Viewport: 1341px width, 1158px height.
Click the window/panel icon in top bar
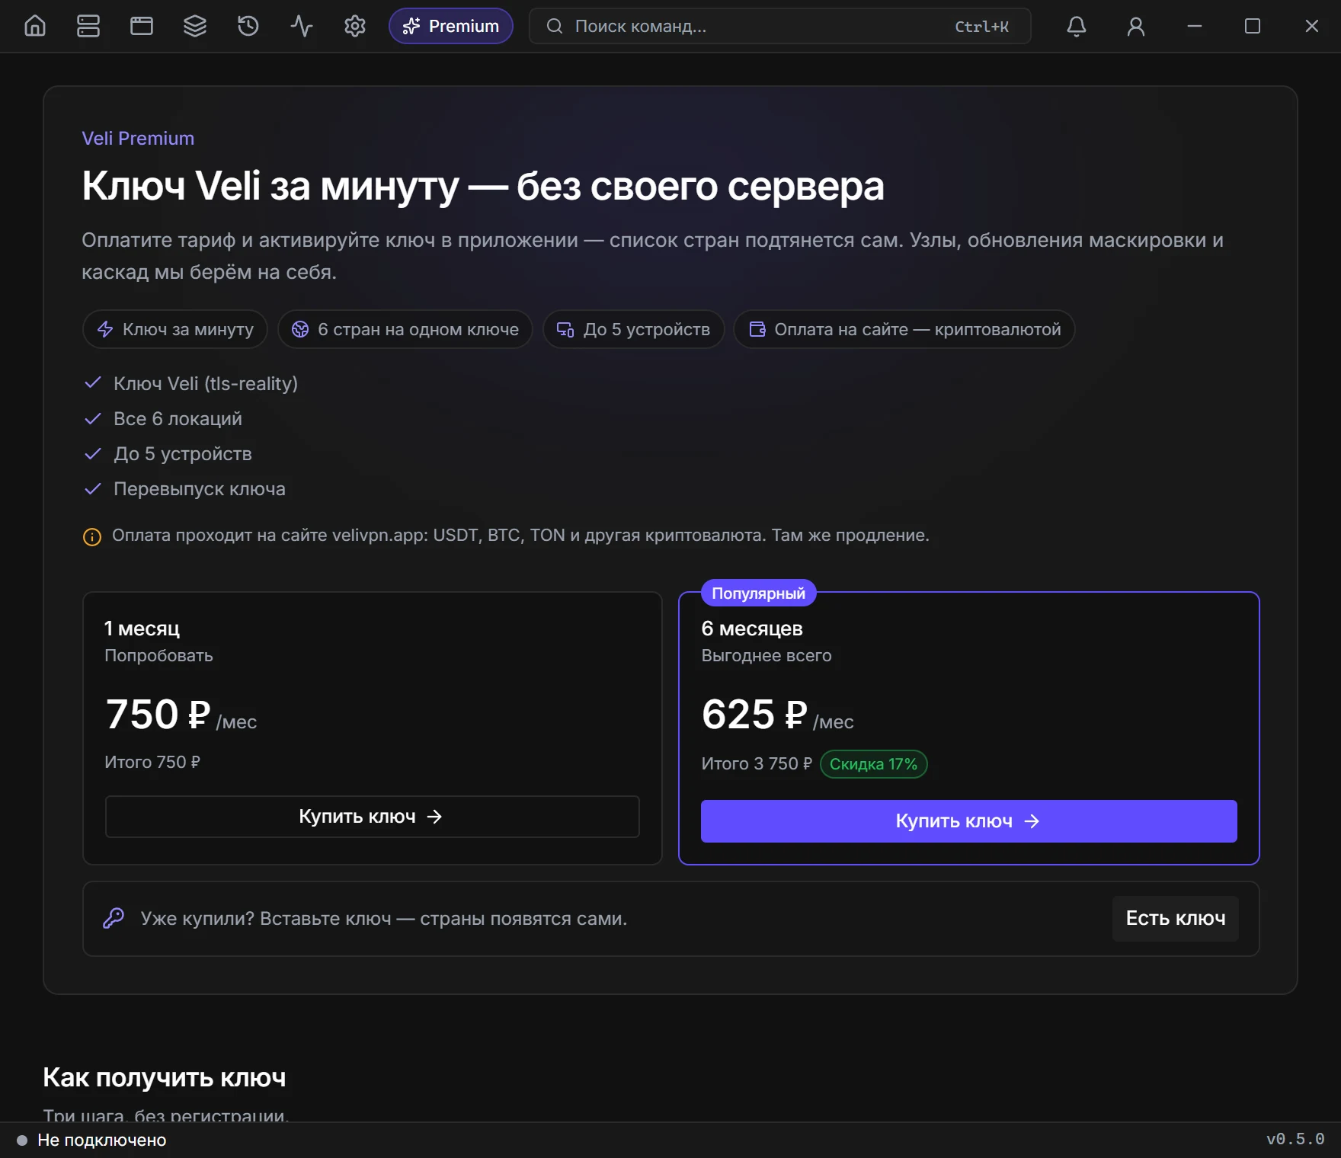tap(142, 27)
